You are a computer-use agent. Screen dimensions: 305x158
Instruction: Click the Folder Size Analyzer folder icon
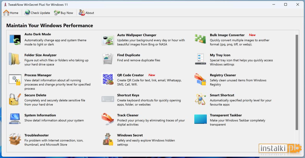pos(15,59)
